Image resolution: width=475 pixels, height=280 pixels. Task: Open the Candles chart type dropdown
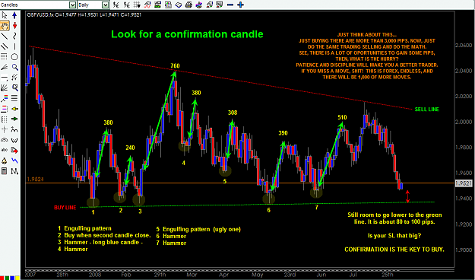click(72, 5)
